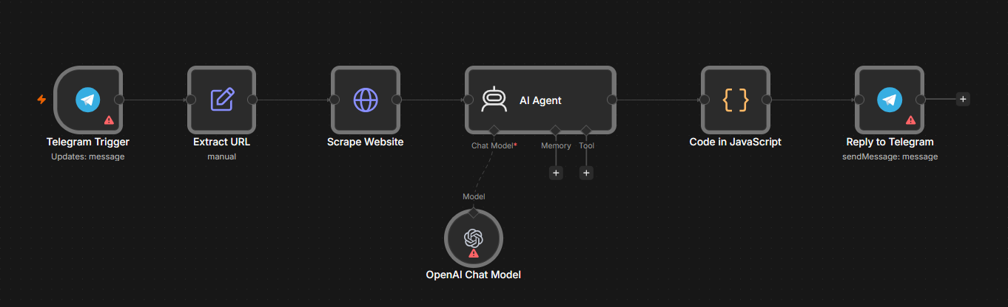The width and height of the screenshot is (1008, 307).
Task: Click OpenAI Chat Model's Model diamond connector
Action: click(474, 212)
